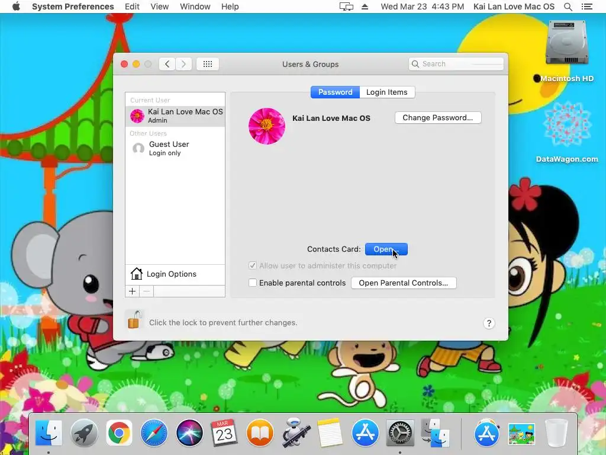Open the View menu
606x455 pixels.
point(160,7)
